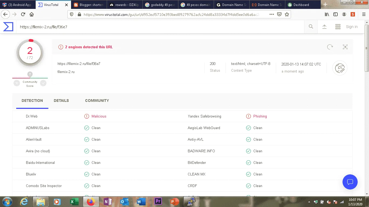Click the Firefox address bar URL
This screenshot has width=369, height=207.
(172, 15)
